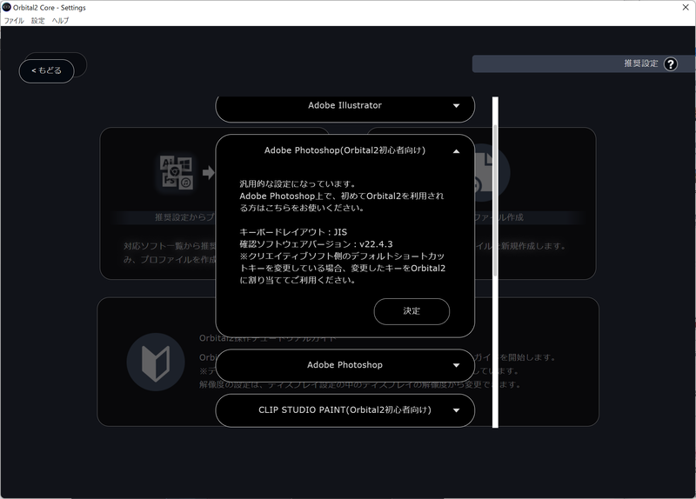696x499 pixels.
Task: Open the ヘルプ menu
Action: (60, 20)
